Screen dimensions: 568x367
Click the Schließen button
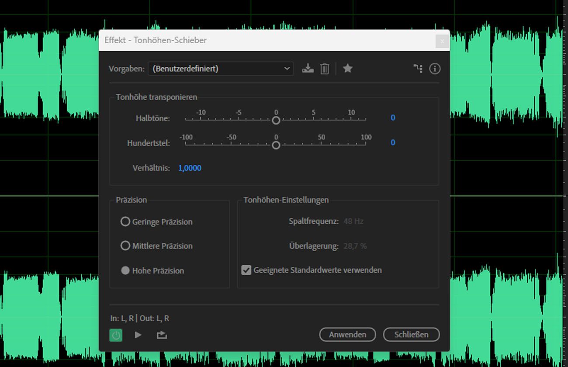[x=412, y=335]
